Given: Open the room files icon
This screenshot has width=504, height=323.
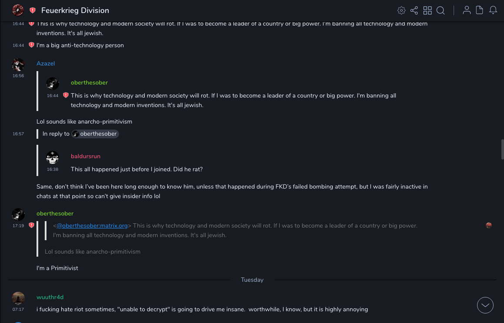Looking at the screenshot, I should click(480, 10).
